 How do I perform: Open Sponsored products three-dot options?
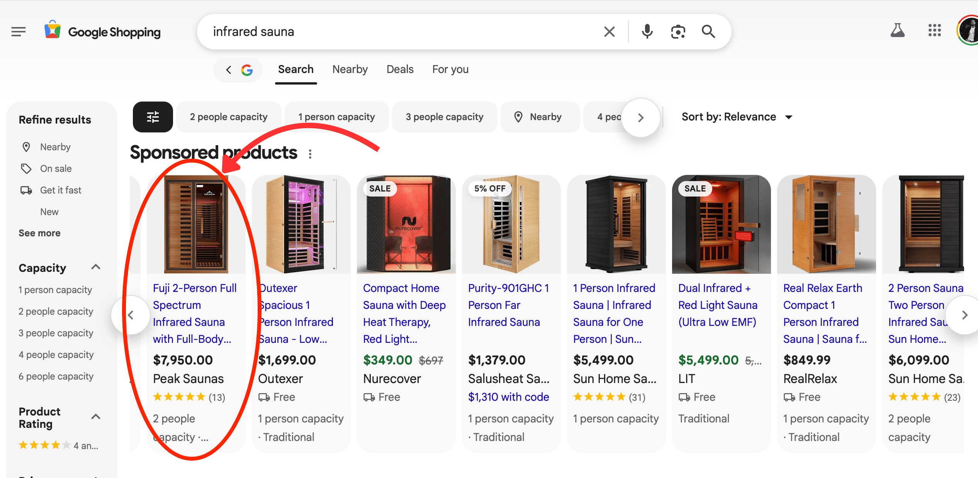coord(310,154)
